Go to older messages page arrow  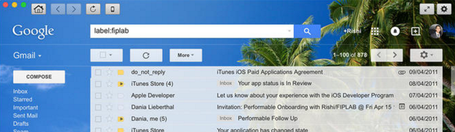click(395, 55)
